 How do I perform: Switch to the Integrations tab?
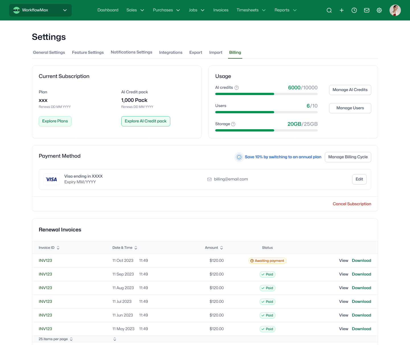[171, 52]
